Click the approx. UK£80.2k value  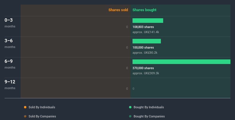point(145,53)
